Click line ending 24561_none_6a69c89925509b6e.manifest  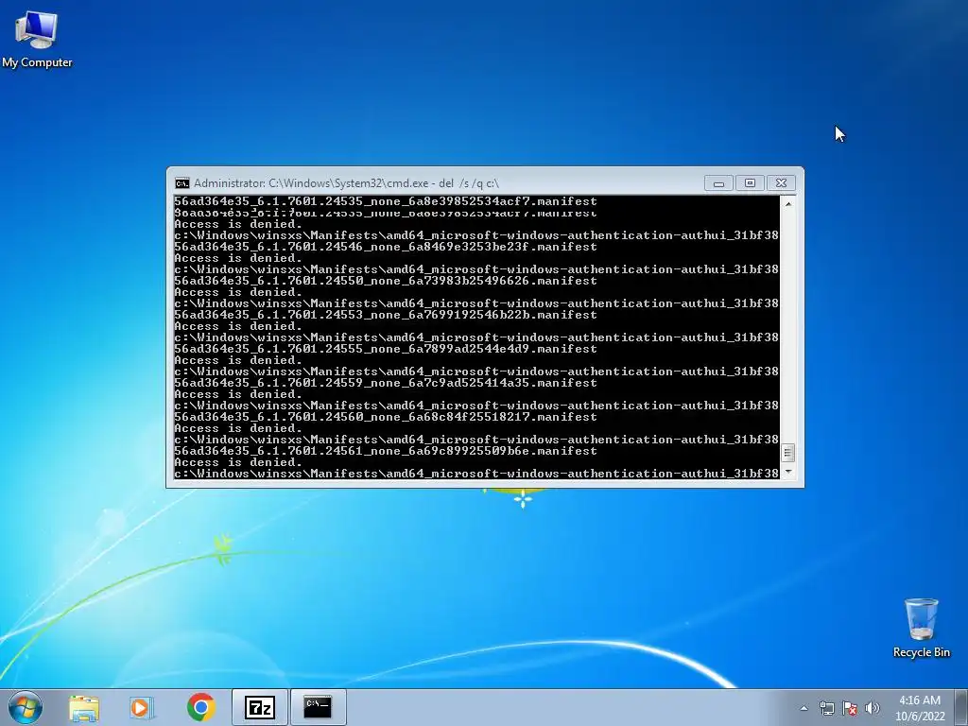(386, 451)
